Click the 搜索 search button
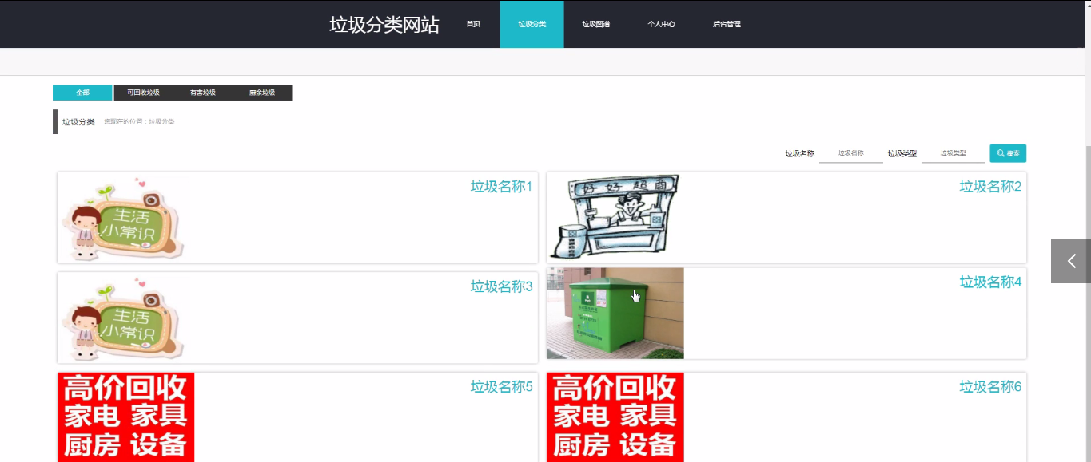The image size is (1091, 462). pyautogui.click(x=1007, y=153)
